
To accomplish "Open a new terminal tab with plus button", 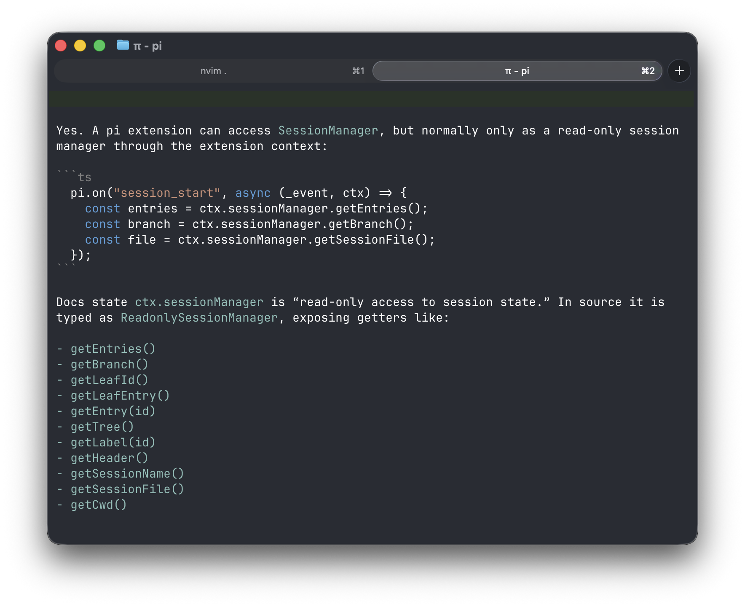I will [679, 71].
